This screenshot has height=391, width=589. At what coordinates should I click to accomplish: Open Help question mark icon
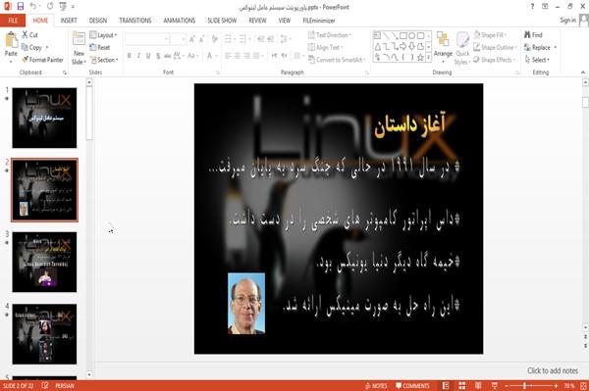pyautogui.click(x=532, y=7)
